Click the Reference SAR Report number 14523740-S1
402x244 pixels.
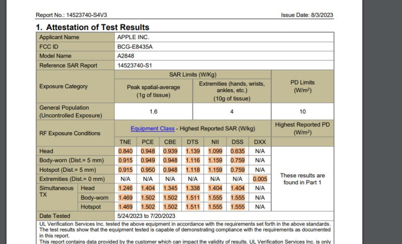(135, 66)
